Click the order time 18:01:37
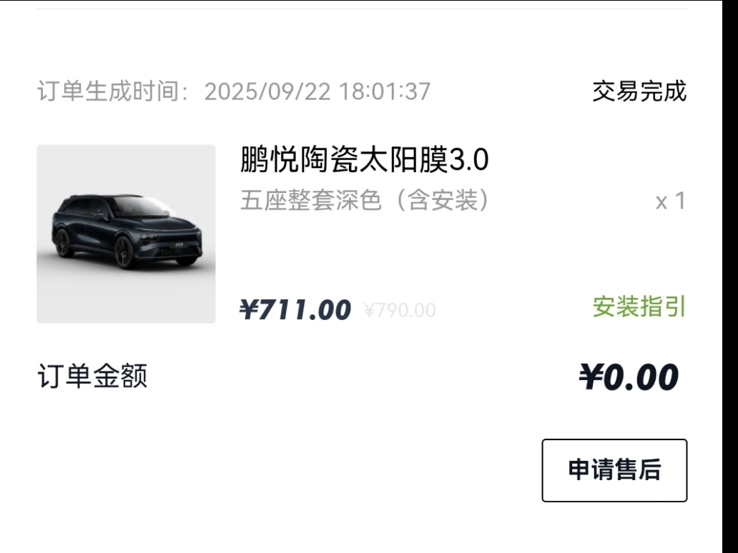The height and width of the screenshot is (553, 738). pyautogui.click(x=385, y=92)
